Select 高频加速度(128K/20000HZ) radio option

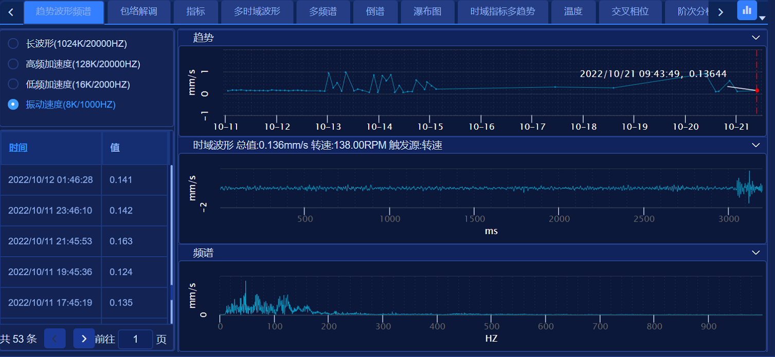(13, 64)
